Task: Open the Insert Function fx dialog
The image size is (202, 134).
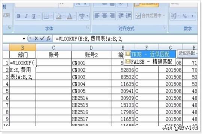Action: coord(48,38)
